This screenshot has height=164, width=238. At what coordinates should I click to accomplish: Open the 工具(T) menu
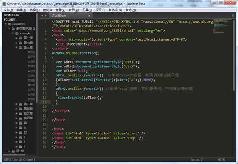[87, 10]
